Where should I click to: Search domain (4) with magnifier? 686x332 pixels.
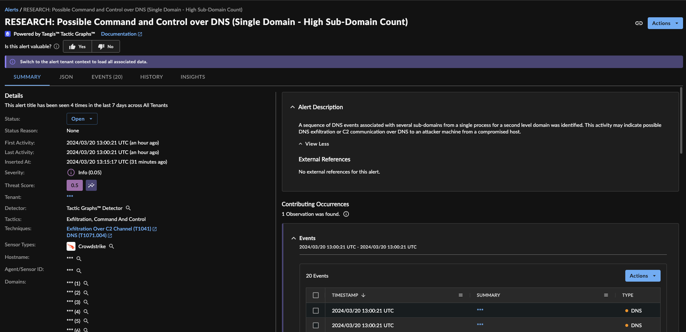point(86,312)
